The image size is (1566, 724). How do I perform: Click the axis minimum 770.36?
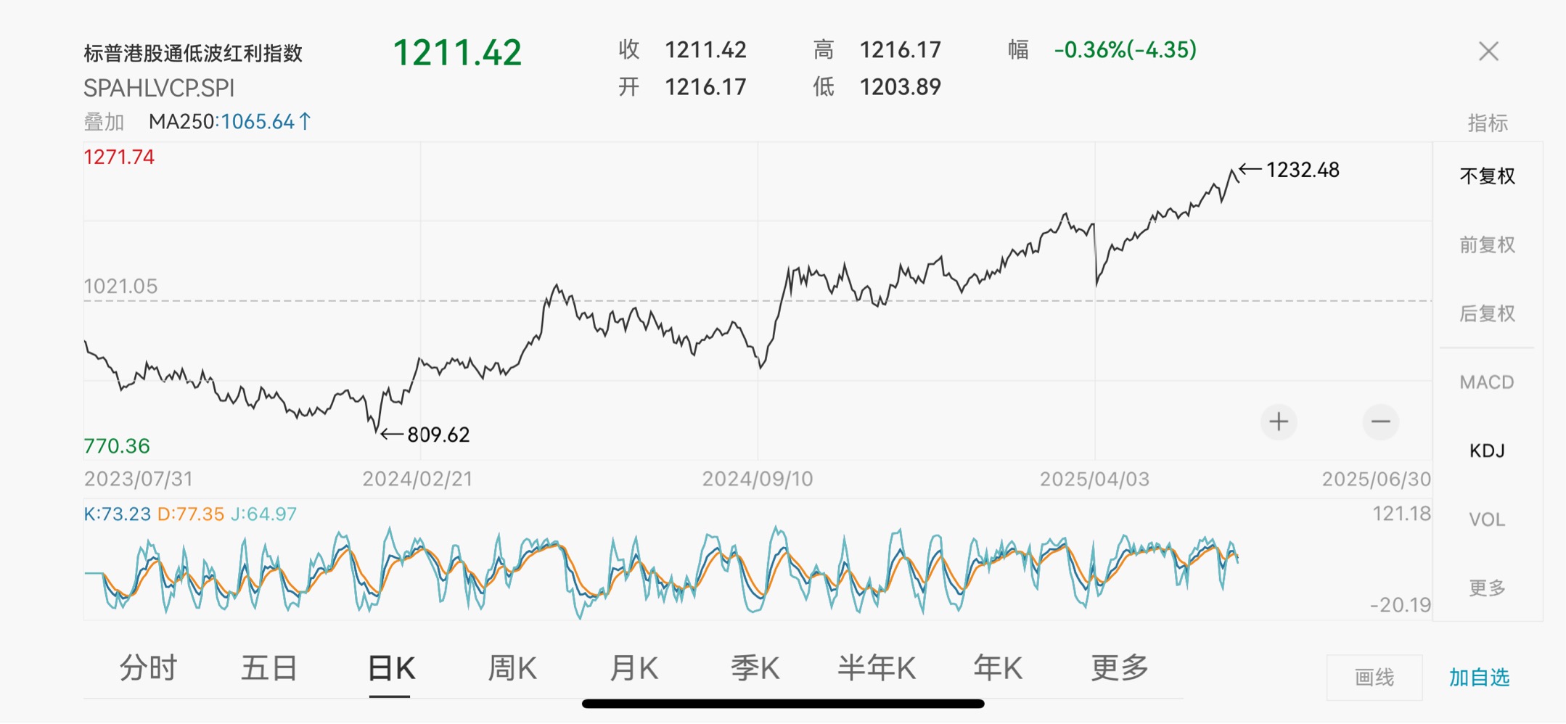pos(117,445)
